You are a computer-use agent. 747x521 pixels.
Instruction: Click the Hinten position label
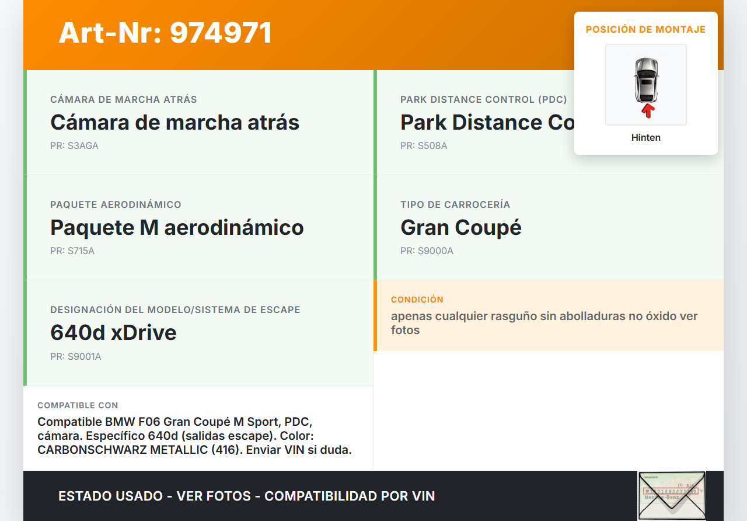click(x=646, y=138)
